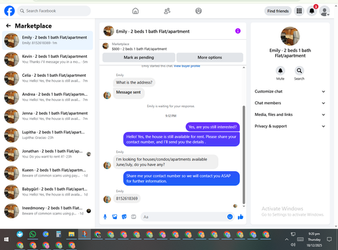
Task: Click the listing thumbnail in right panel
Action: [290, 36]
